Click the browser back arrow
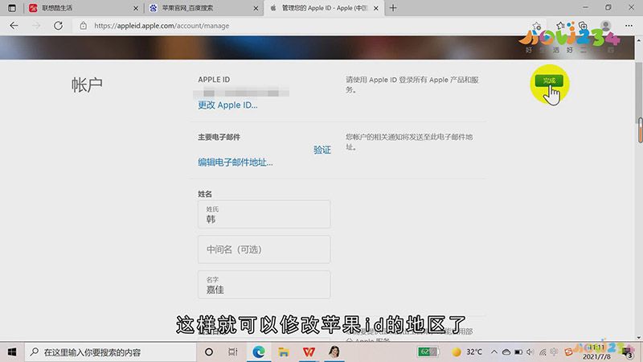 14,26
